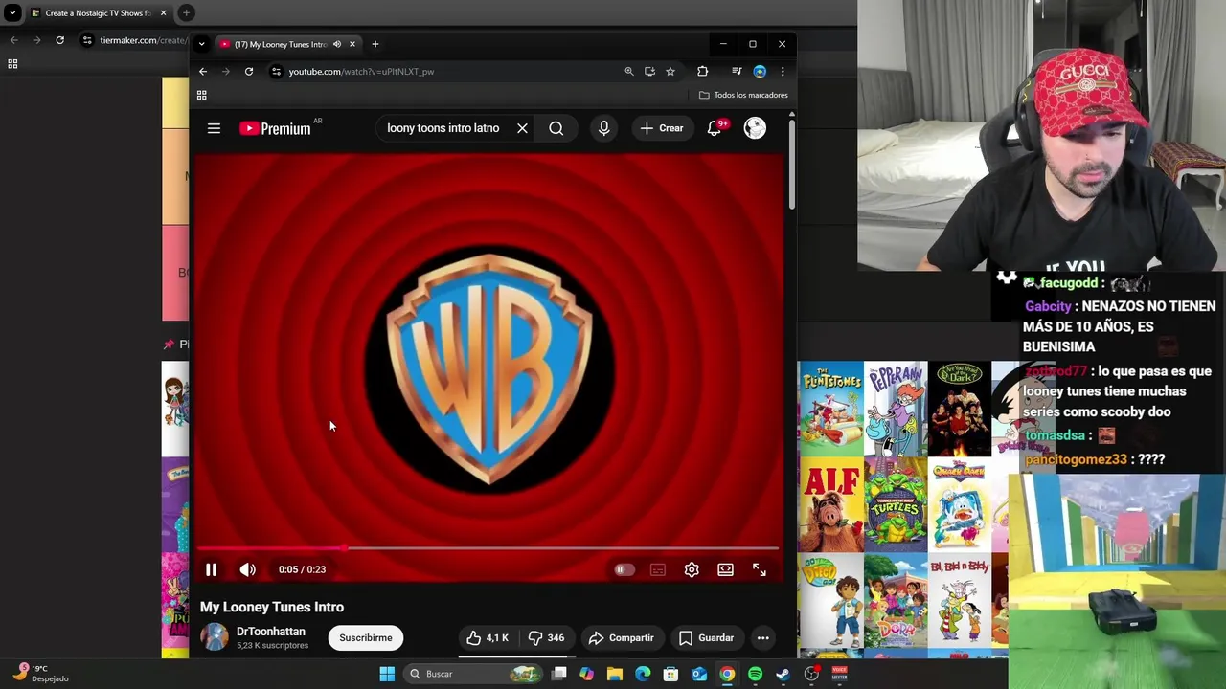Focus the YouTube search field
Image resolution: width=1226 pixels, height=689 pixels.
pyautogui.click(x=443, y=128)
